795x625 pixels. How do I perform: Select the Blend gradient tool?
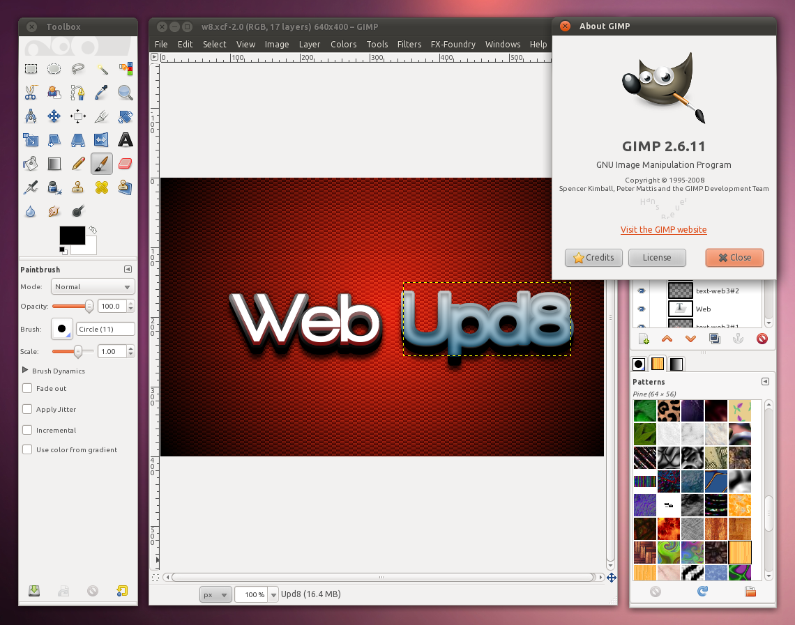54,164
